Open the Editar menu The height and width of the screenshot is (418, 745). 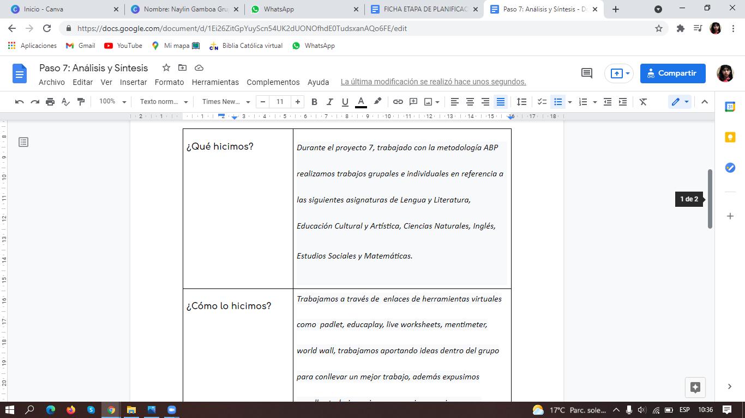pos(83,82)
